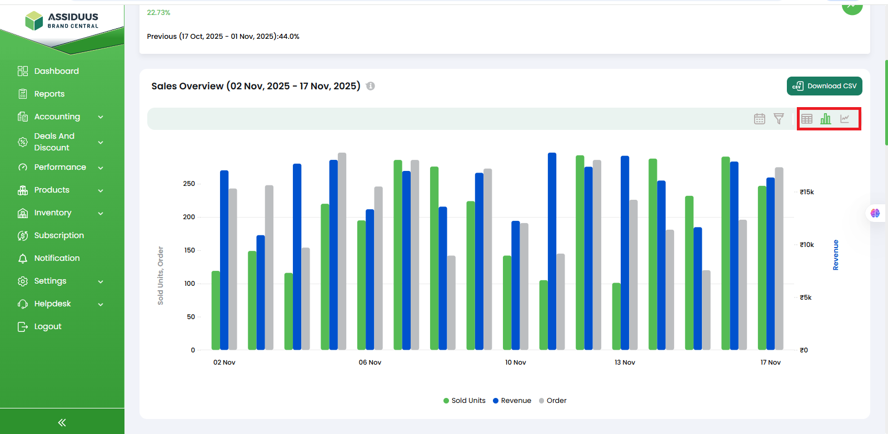Screen dimensions: 888x434
Task: Select the bar chart view icon
Action: click(826, 119)
